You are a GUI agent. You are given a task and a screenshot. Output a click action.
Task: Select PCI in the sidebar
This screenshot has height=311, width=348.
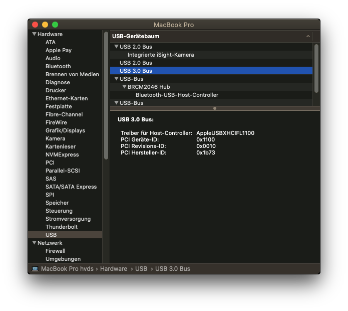50,163
